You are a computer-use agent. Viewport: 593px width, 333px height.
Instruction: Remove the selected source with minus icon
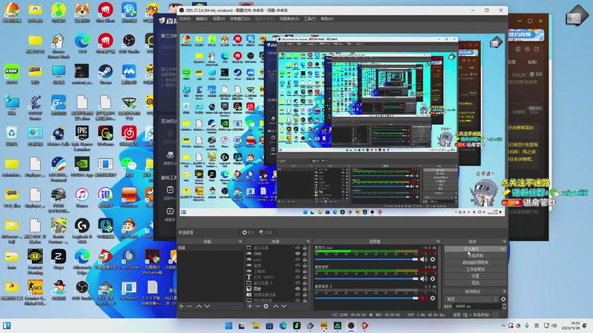257,306
